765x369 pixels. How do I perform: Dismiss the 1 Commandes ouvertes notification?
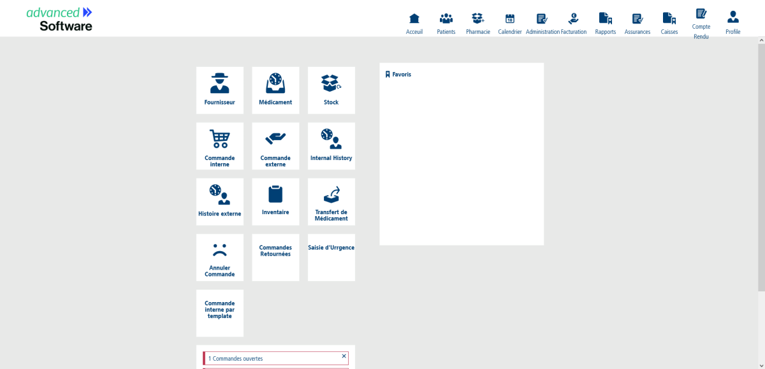coord(344,356)
